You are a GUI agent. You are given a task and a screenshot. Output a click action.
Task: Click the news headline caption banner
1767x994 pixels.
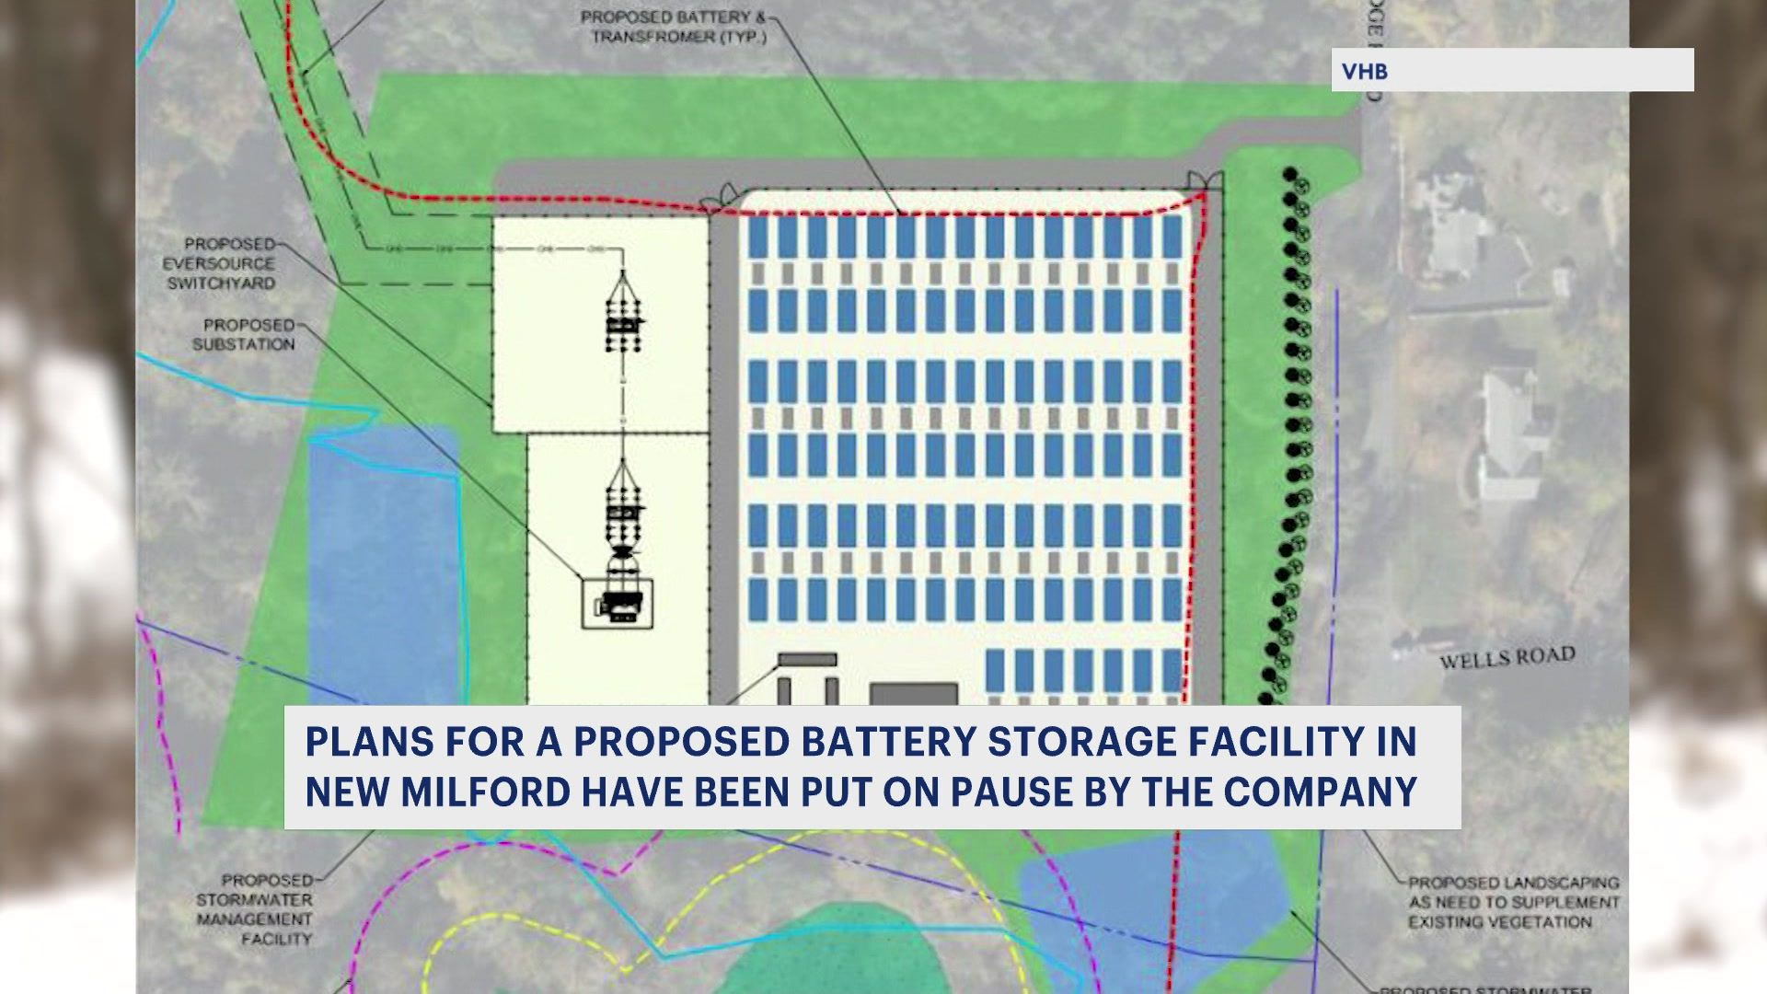pyautogui.click(x=872, y=767)
